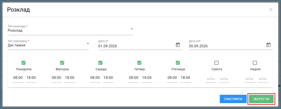
Task: Uncheck the П'ятниця checkbox
Action: (178, 63)
